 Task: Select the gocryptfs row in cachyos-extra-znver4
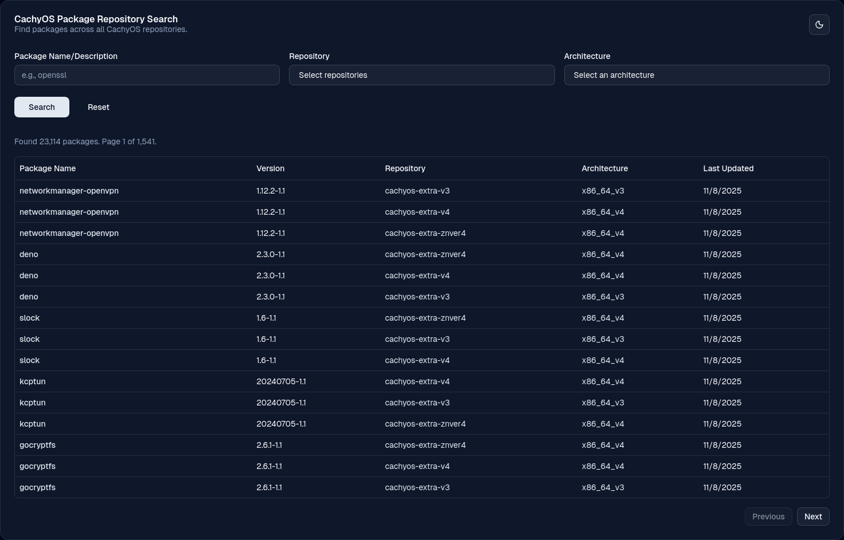point(37,445)
